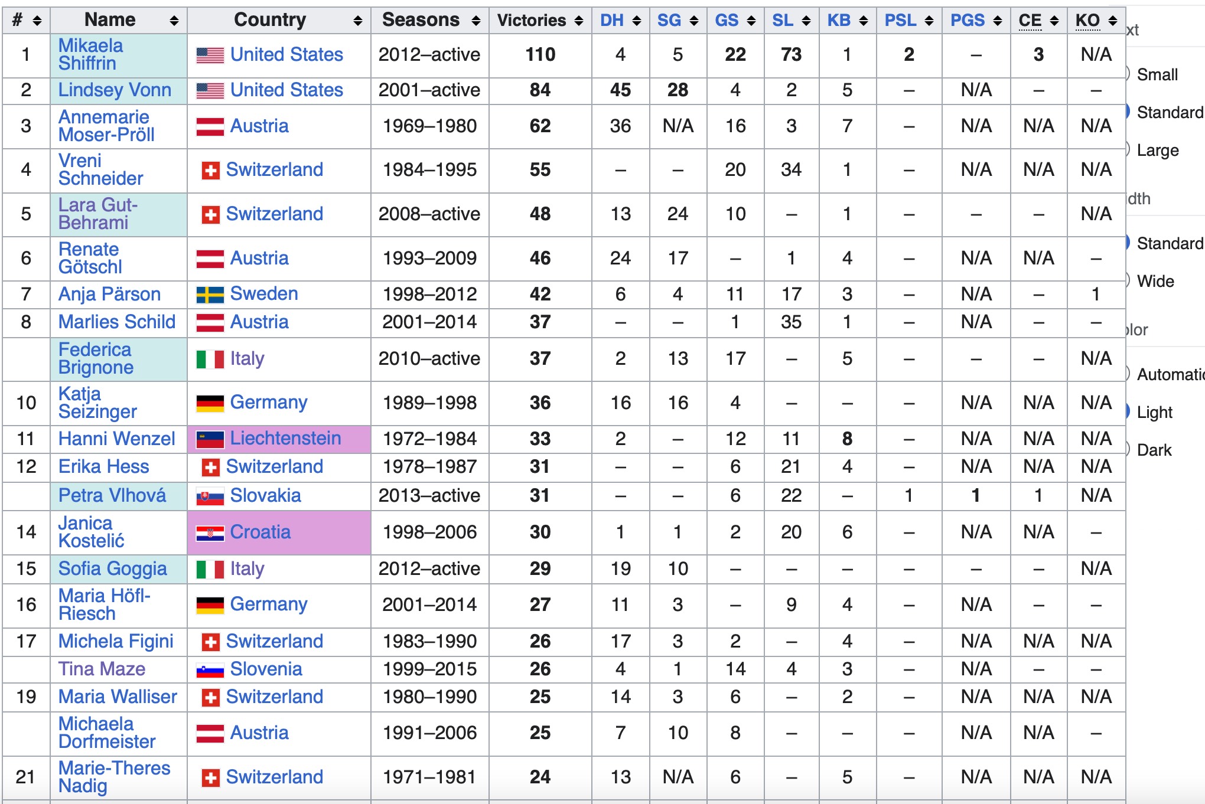Sort table by Name column arrows
The width and height of the screenshot is (1205, 804).
pos(174,21)
